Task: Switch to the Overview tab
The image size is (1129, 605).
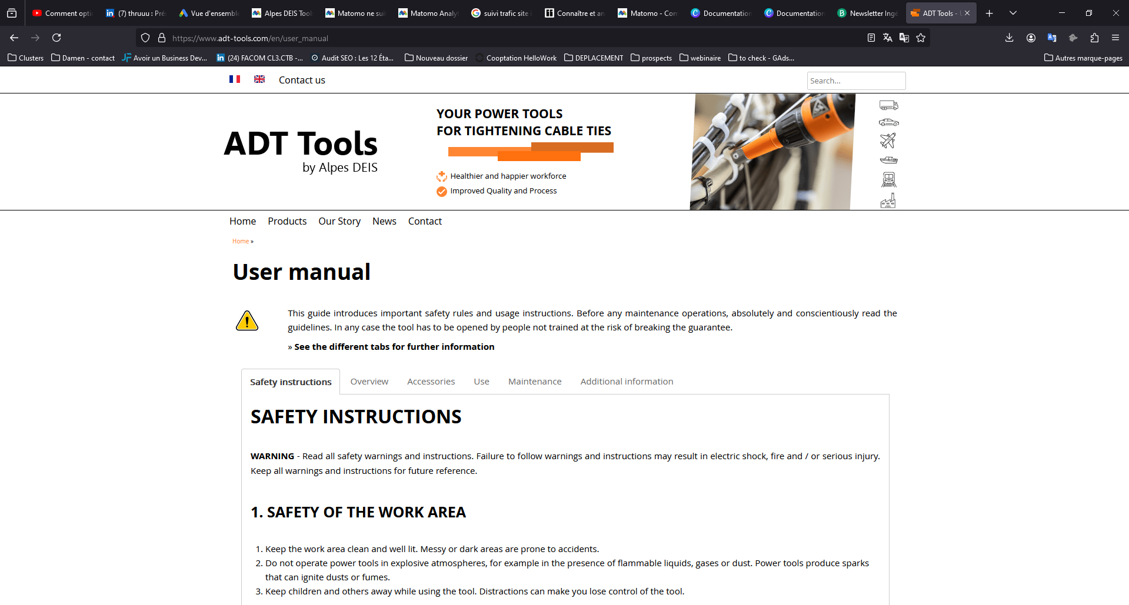Action: [369, 382]
